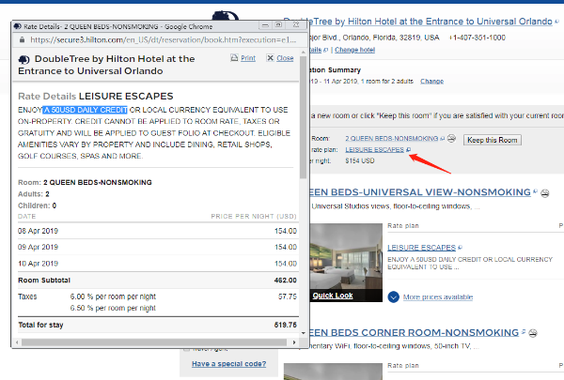Click the Room Subtotal 462.00 value
This screenshot has width=564, height=380.
[285, 281]
